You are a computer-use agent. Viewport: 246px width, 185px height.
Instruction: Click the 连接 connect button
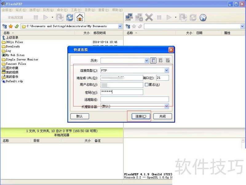pyautogui.click(x=139, y=116)
